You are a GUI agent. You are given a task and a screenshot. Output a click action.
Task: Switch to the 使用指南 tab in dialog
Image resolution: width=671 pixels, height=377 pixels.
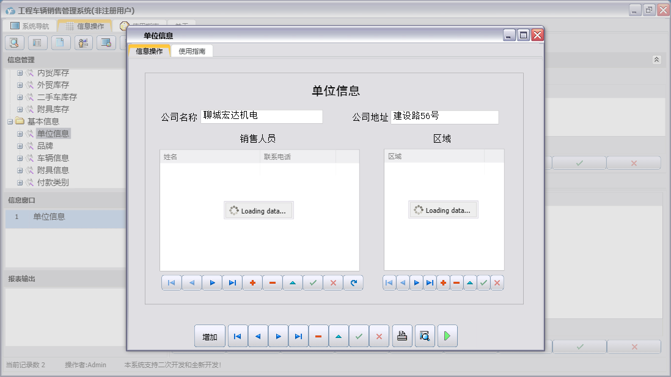coord(192,51)
